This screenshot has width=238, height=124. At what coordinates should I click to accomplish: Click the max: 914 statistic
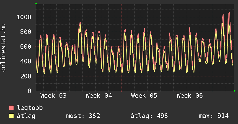pos(214,116)
